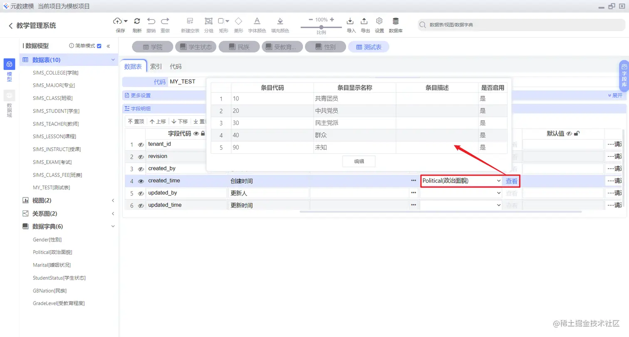The image size is (629, 337).
Task: Click the 查看 link next to the Political dropdown
Action: tap(511, 181)
